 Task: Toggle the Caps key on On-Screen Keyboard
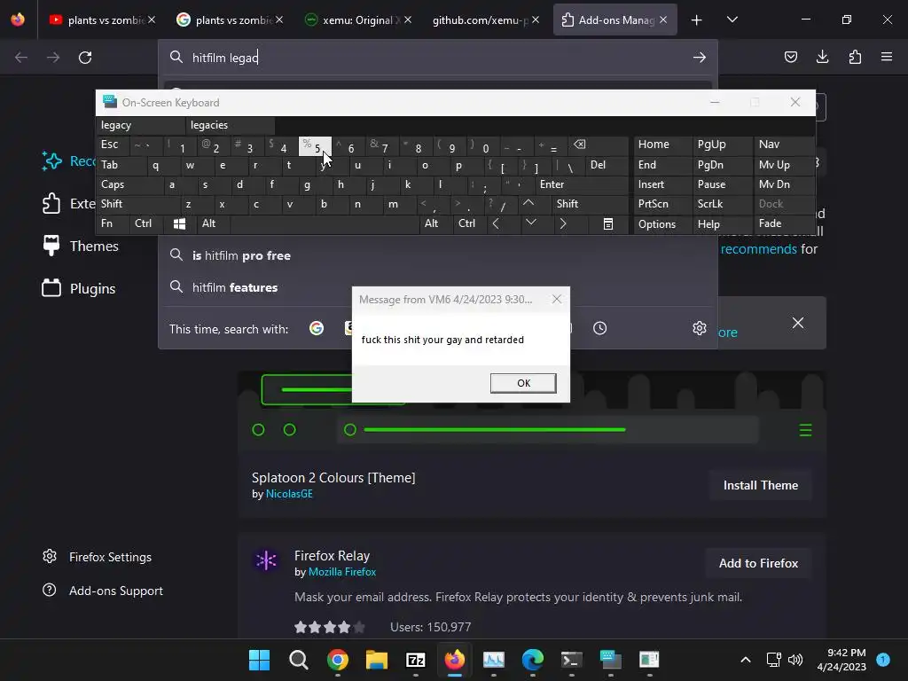129,184
